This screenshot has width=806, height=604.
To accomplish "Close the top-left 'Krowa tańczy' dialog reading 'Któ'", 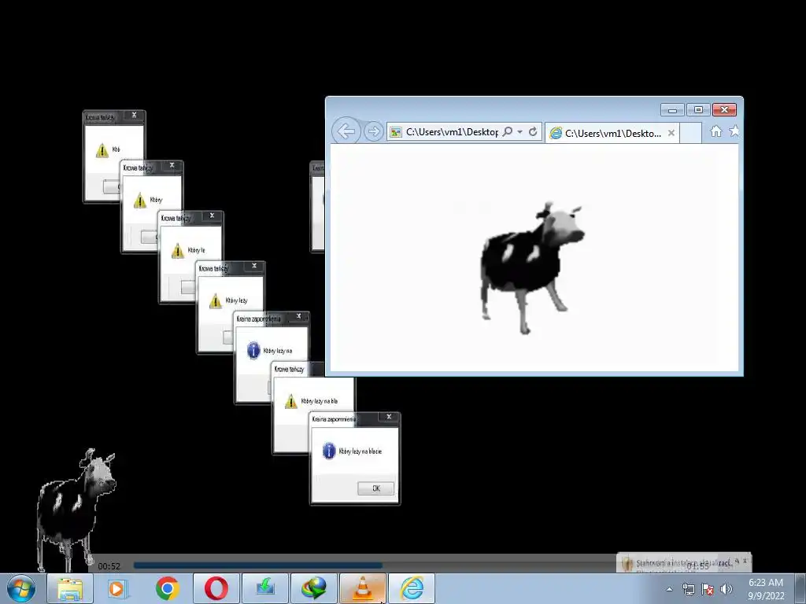I will click(x=134, y=115).
